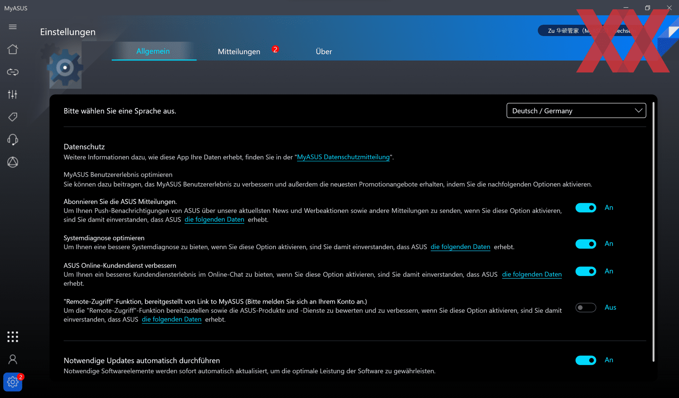Viewport: 679px width, 398px height.
Task: Select the Settings gear icon in the sidebar
Action: coord(13,382)
